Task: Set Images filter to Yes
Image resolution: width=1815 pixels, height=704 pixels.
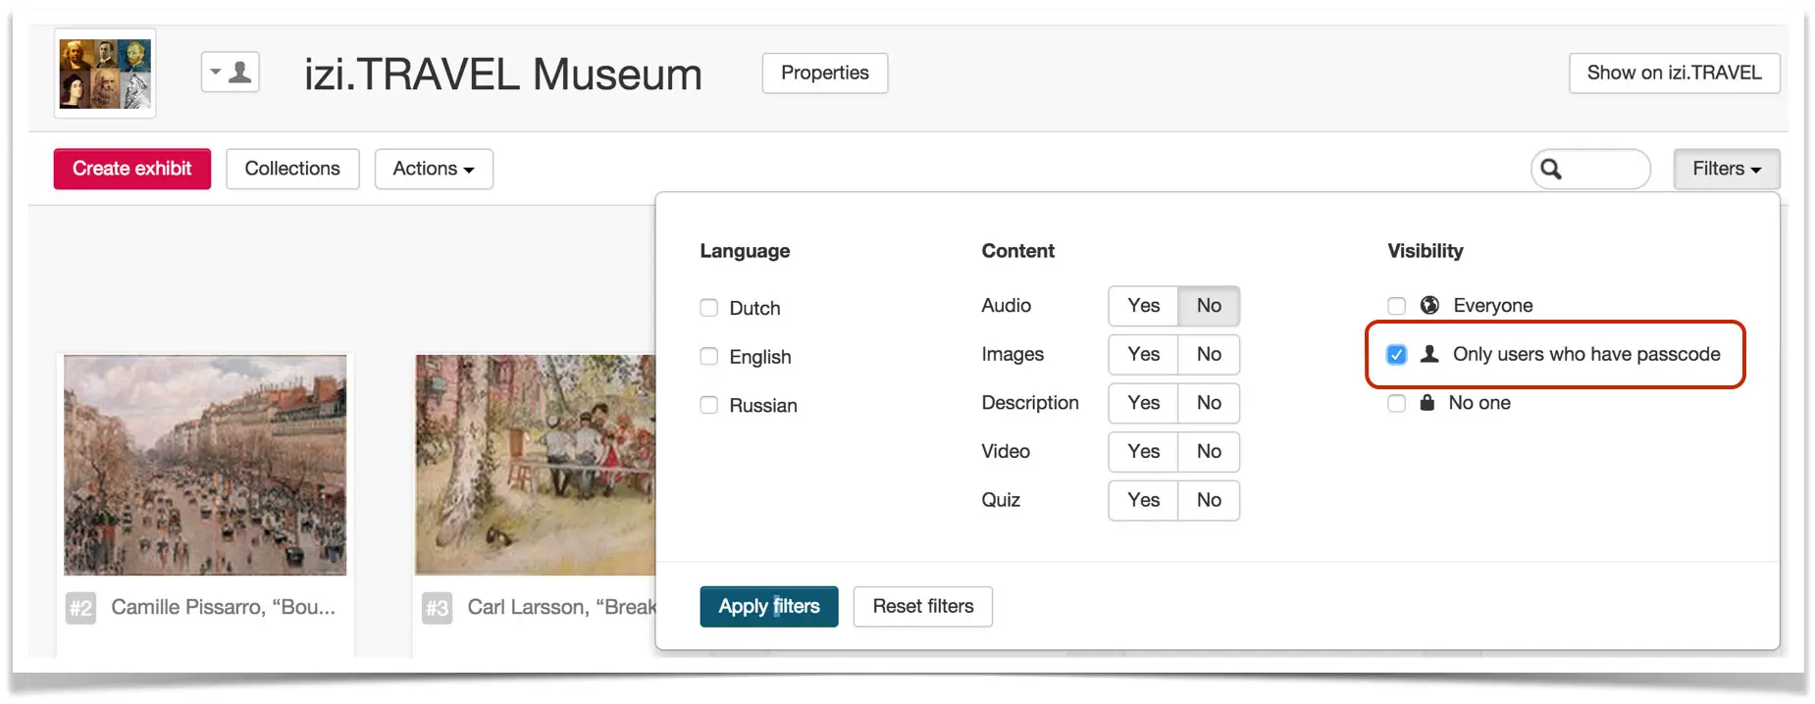Action: coord(1143,354)
